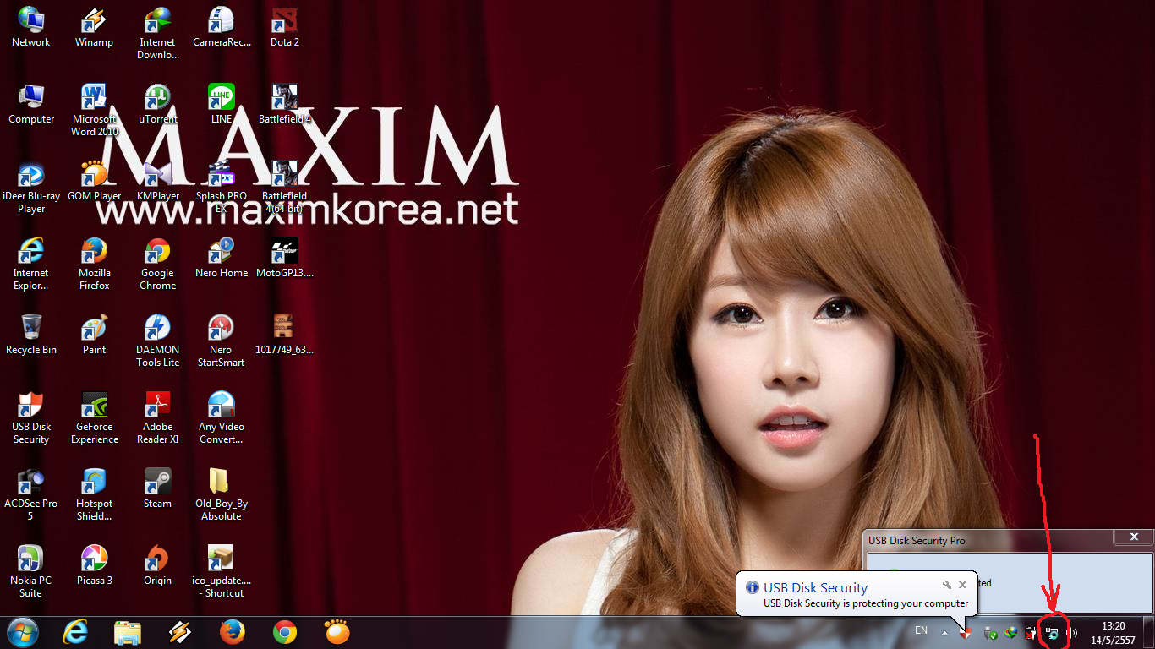Open Google Chrome desktop shortcut

[x=158, y=264]
